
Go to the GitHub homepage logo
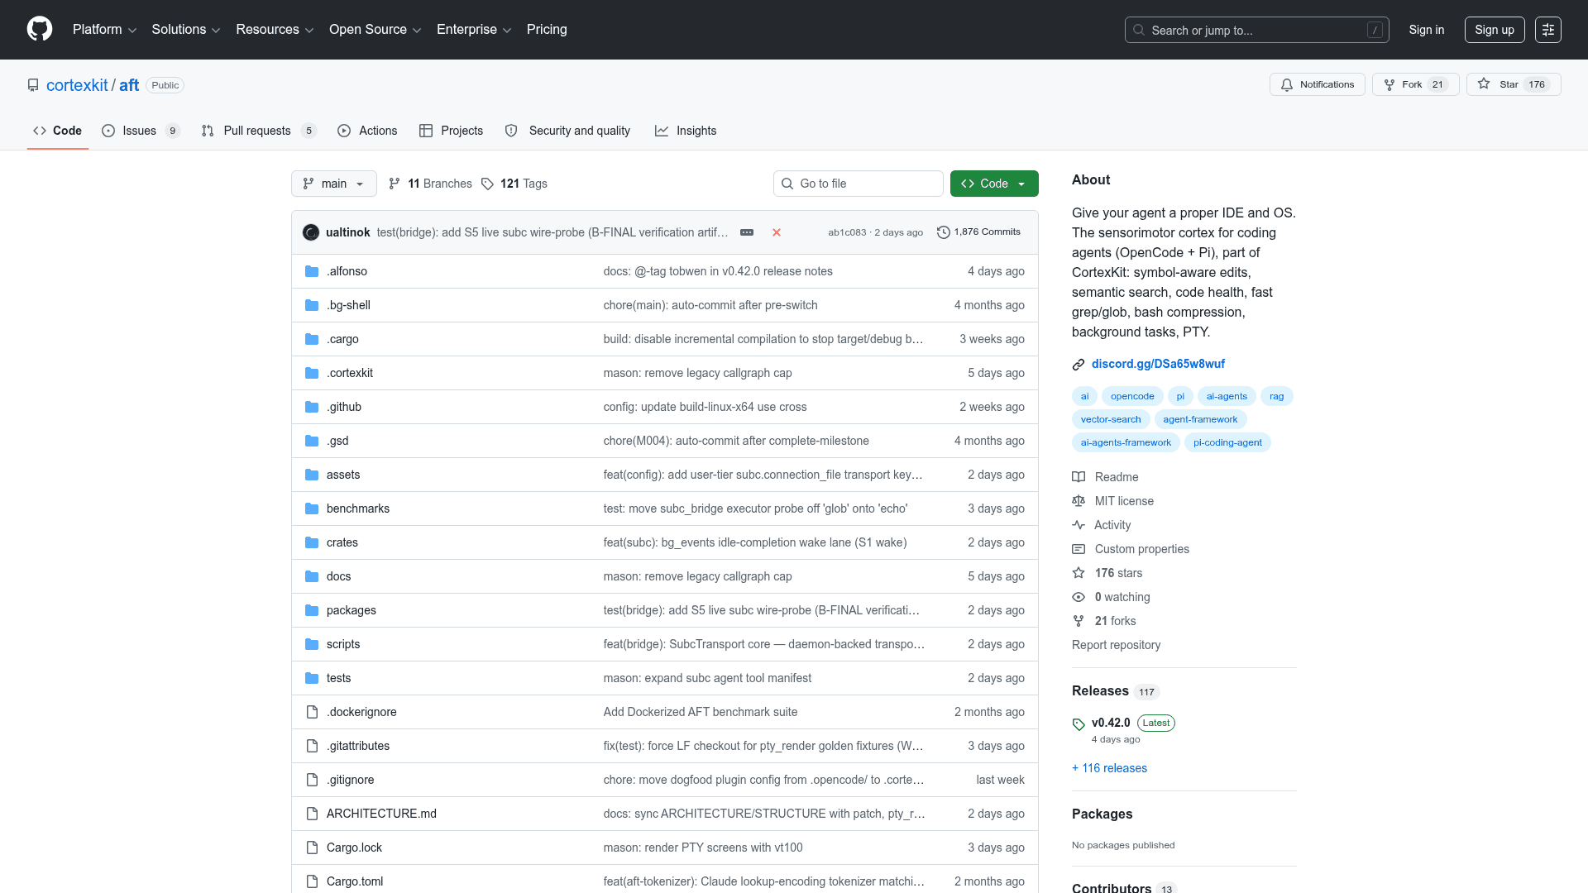(40, 29)
